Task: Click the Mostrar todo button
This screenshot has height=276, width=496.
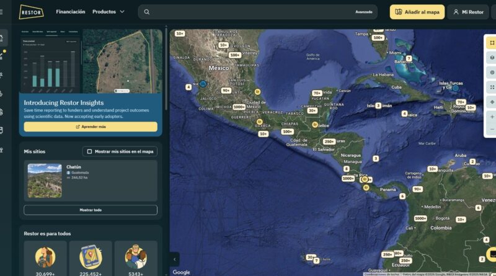Action: pyautogui.click(x=91, y=210)
